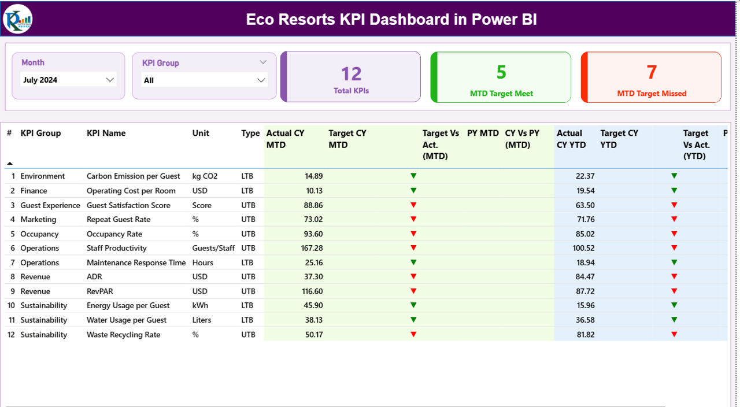Screen dimensions: 740x407
Task: Click the green YTD indicator for Water Usage per Guest
Action: [x=674, y=320]
